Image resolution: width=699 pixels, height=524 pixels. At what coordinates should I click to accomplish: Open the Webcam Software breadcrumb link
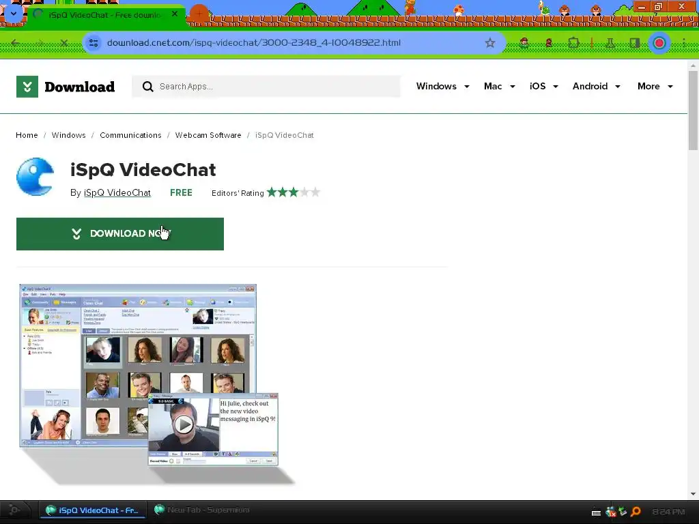click(x=208, y=135)
